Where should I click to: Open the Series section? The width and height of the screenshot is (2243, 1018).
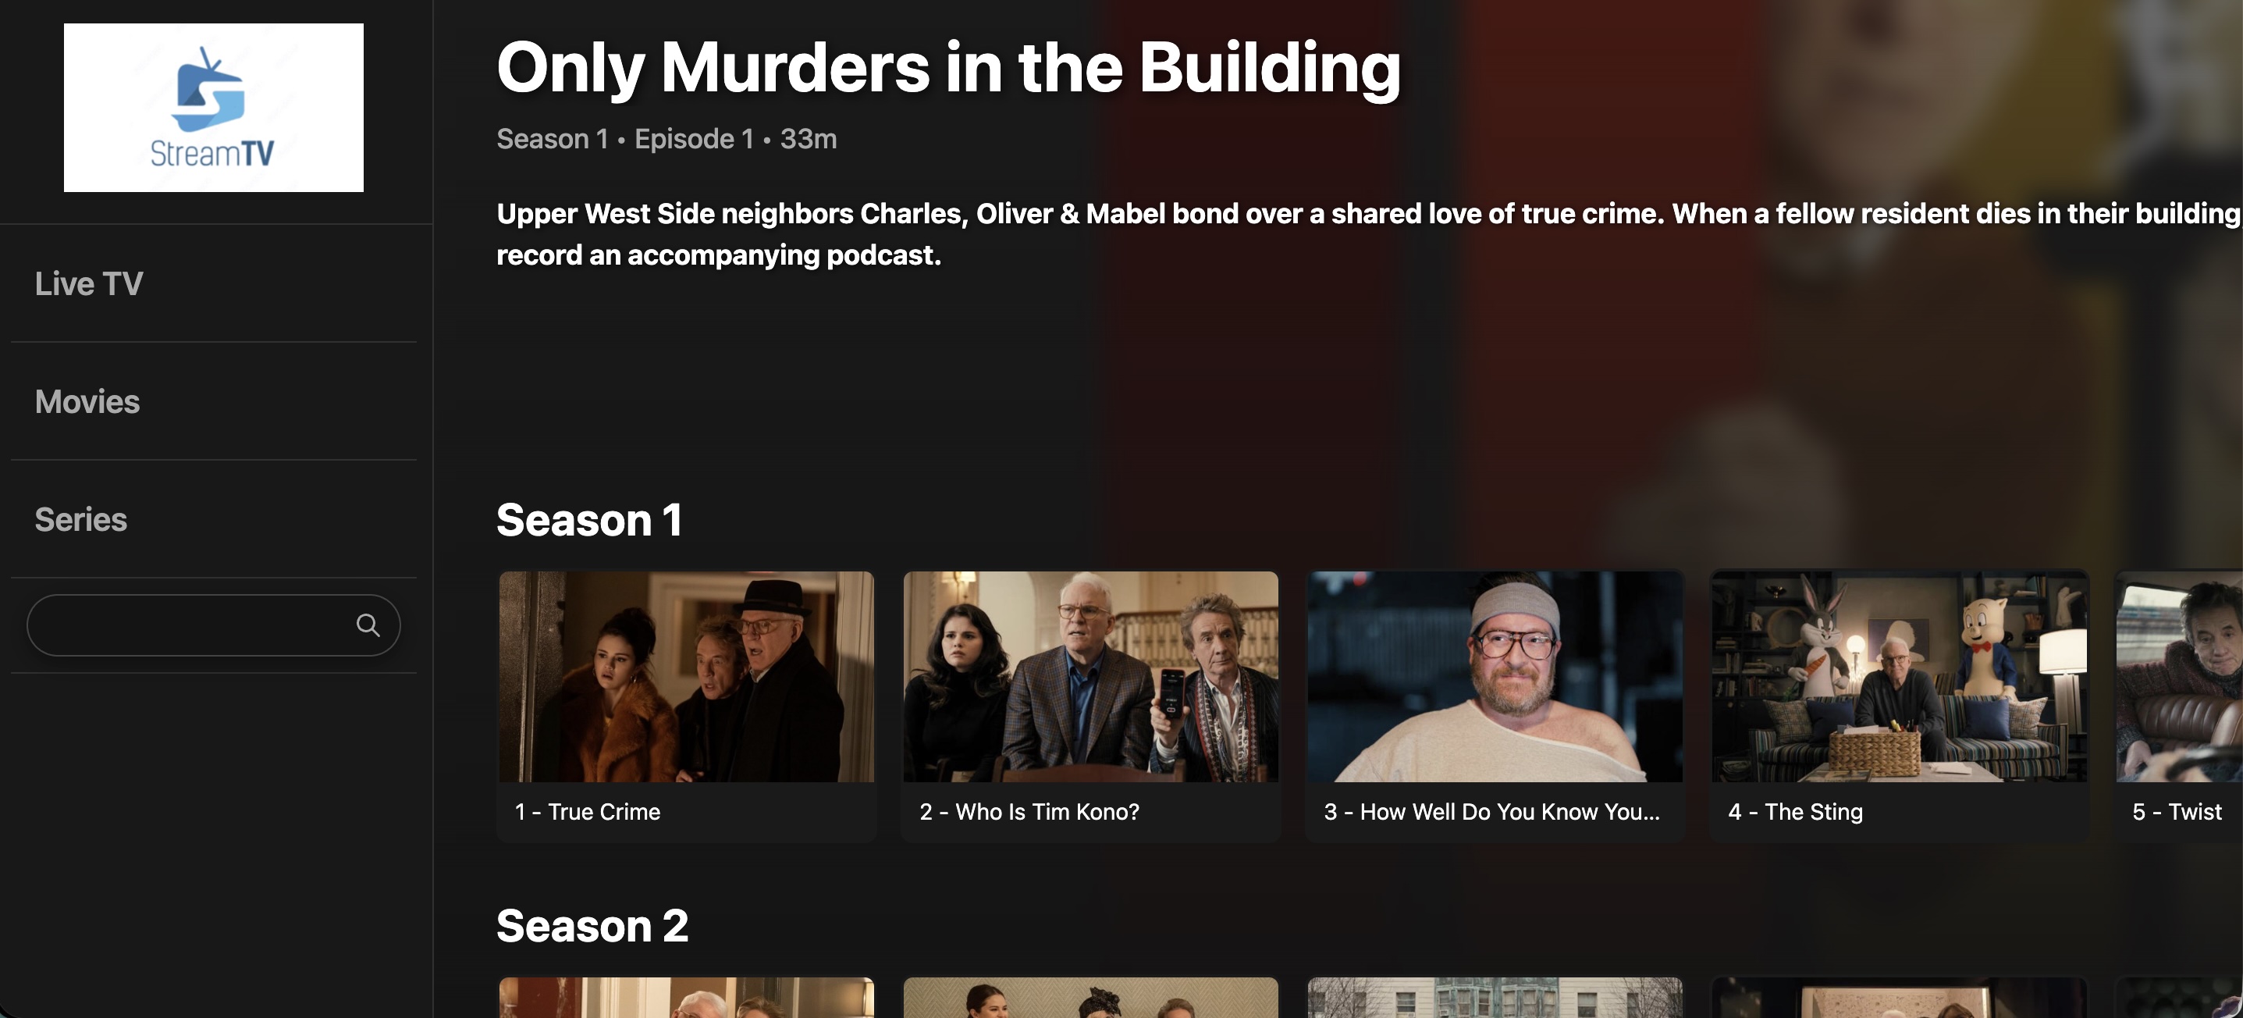point(81,520)
